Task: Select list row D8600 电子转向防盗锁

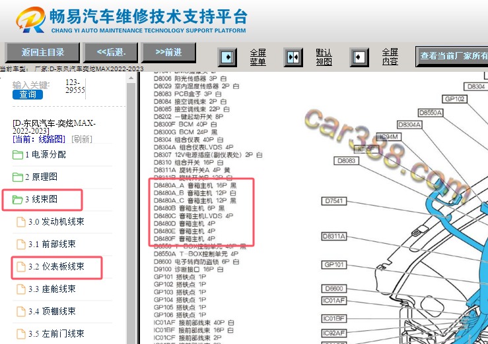Action: coord(196,262)
